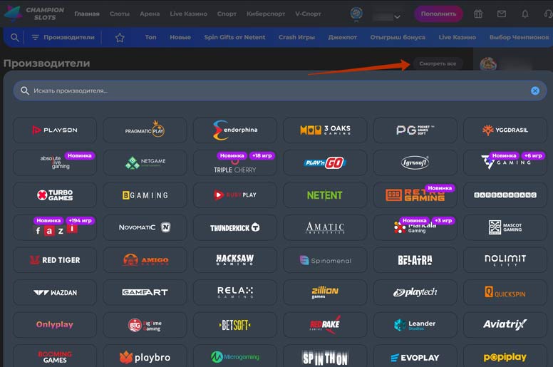Select the Crash Игры category tab
Screen dimensions: 553x367
point(296,38)
